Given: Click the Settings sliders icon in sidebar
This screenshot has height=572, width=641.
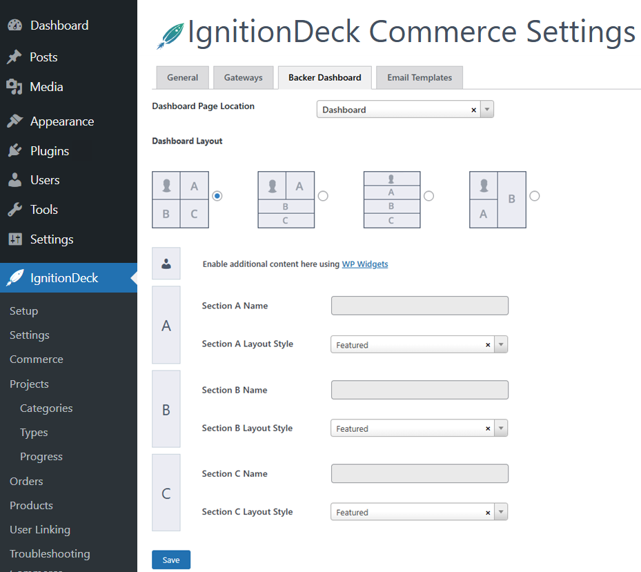Looking at the screenshot, I should pyautogui.click(x=15, y=239).
